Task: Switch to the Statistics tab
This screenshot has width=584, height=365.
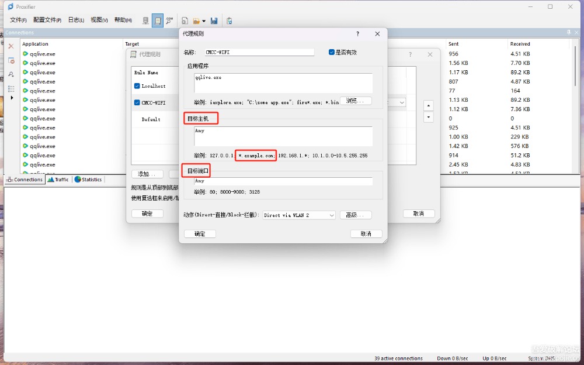Action: point(88,180)
